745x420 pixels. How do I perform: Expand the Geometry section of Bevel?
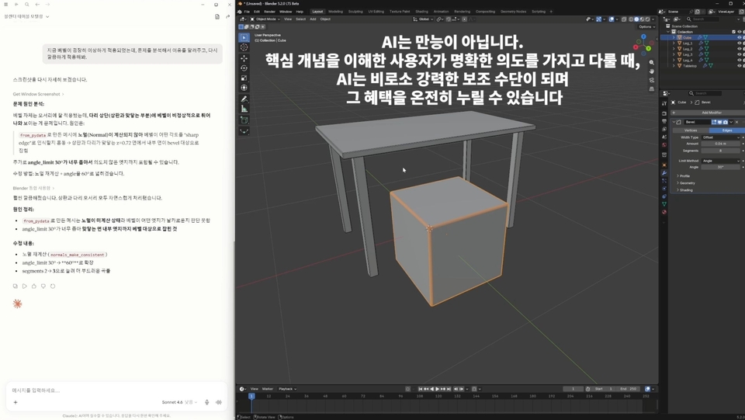click(687, 183)
